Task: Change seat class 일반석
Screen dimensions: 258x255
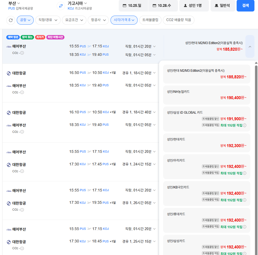Action: (x=223, y=5)
